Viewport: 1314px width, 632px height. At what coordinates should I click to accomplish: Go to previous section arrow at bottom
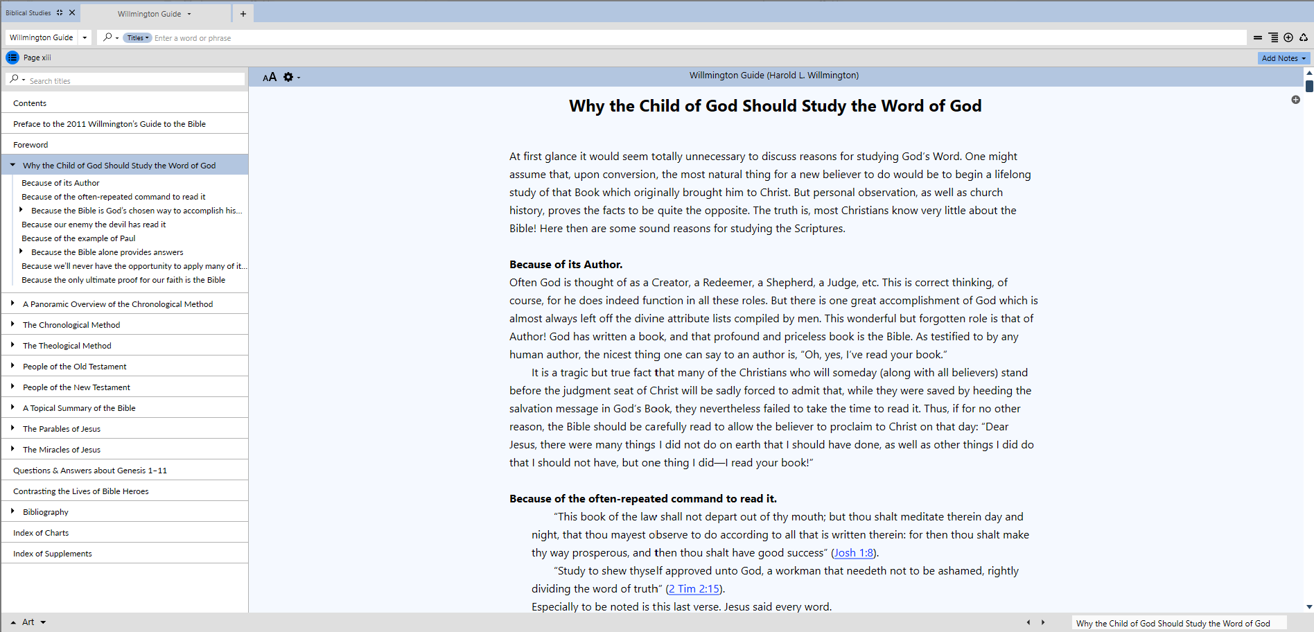click(x=1028, y=622)
